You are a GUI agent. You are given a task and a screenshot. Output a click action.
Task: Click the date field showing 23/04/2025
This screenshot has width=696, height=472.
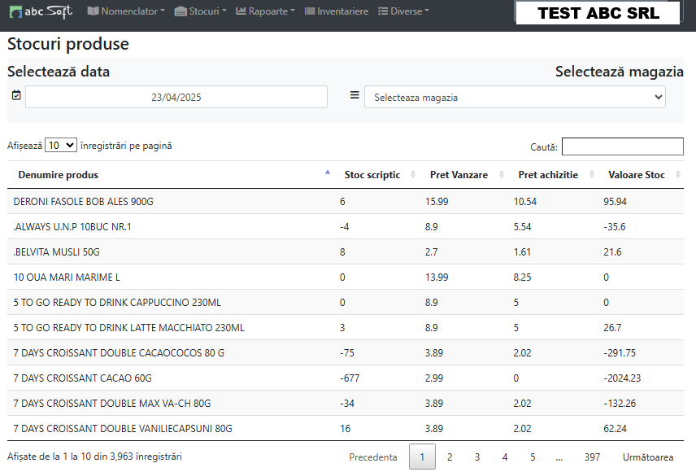tap(176, 97)
